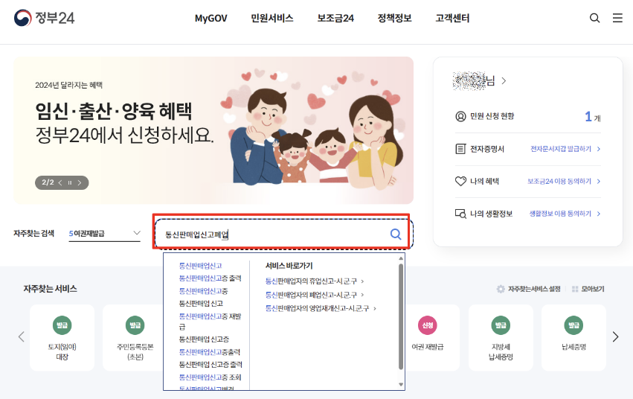Pause the banner slideshow
Viewport: 633px width, 399px height.
pos(70,182)
